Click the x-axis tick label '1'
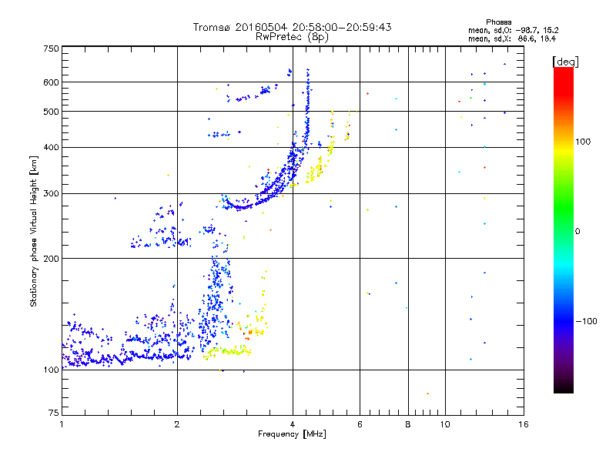 (62, 424)
